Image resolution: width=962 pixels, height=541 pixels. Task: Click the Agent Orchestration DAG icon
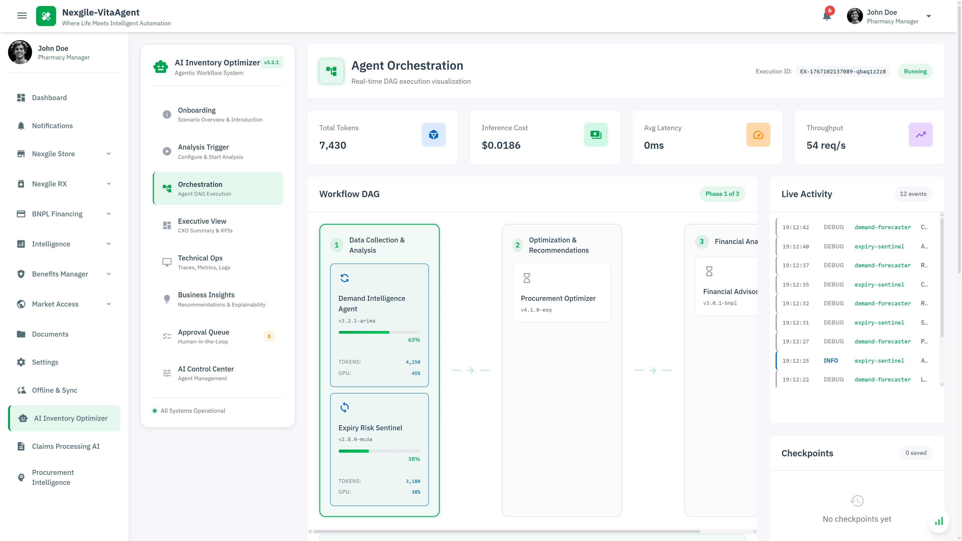[331, 71]
